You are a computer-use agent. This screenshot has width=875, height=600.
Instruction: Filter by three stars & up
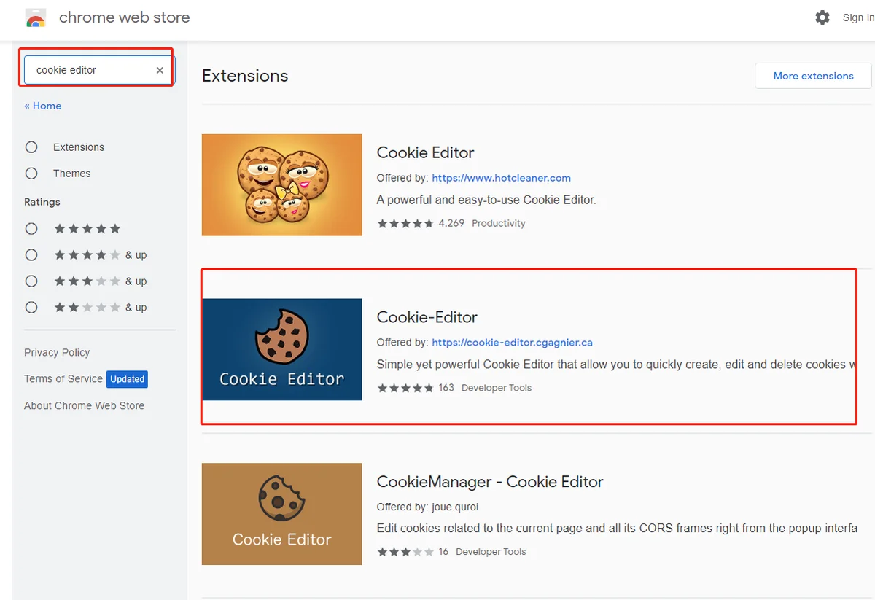tap(31, 281)
